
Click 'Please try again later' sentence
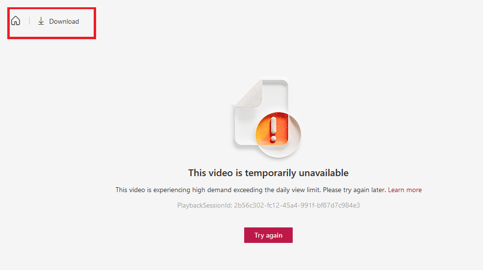tap(354, 190)
